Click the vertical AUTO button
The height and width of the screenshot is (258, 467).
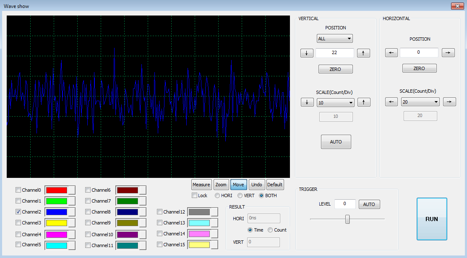tap(336, 142)
